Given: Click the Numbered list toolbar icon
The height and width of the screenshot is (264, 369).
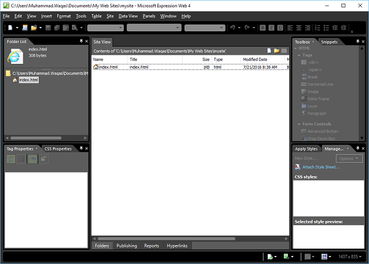Looking at the screenshot, I should (317, 28).
